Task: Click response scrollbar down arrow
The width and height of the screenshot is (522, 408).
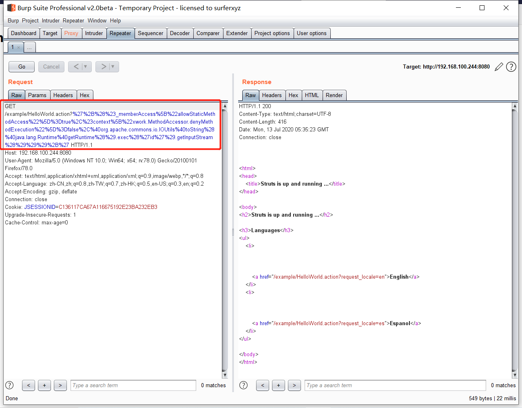Action: tap(515, 375)
